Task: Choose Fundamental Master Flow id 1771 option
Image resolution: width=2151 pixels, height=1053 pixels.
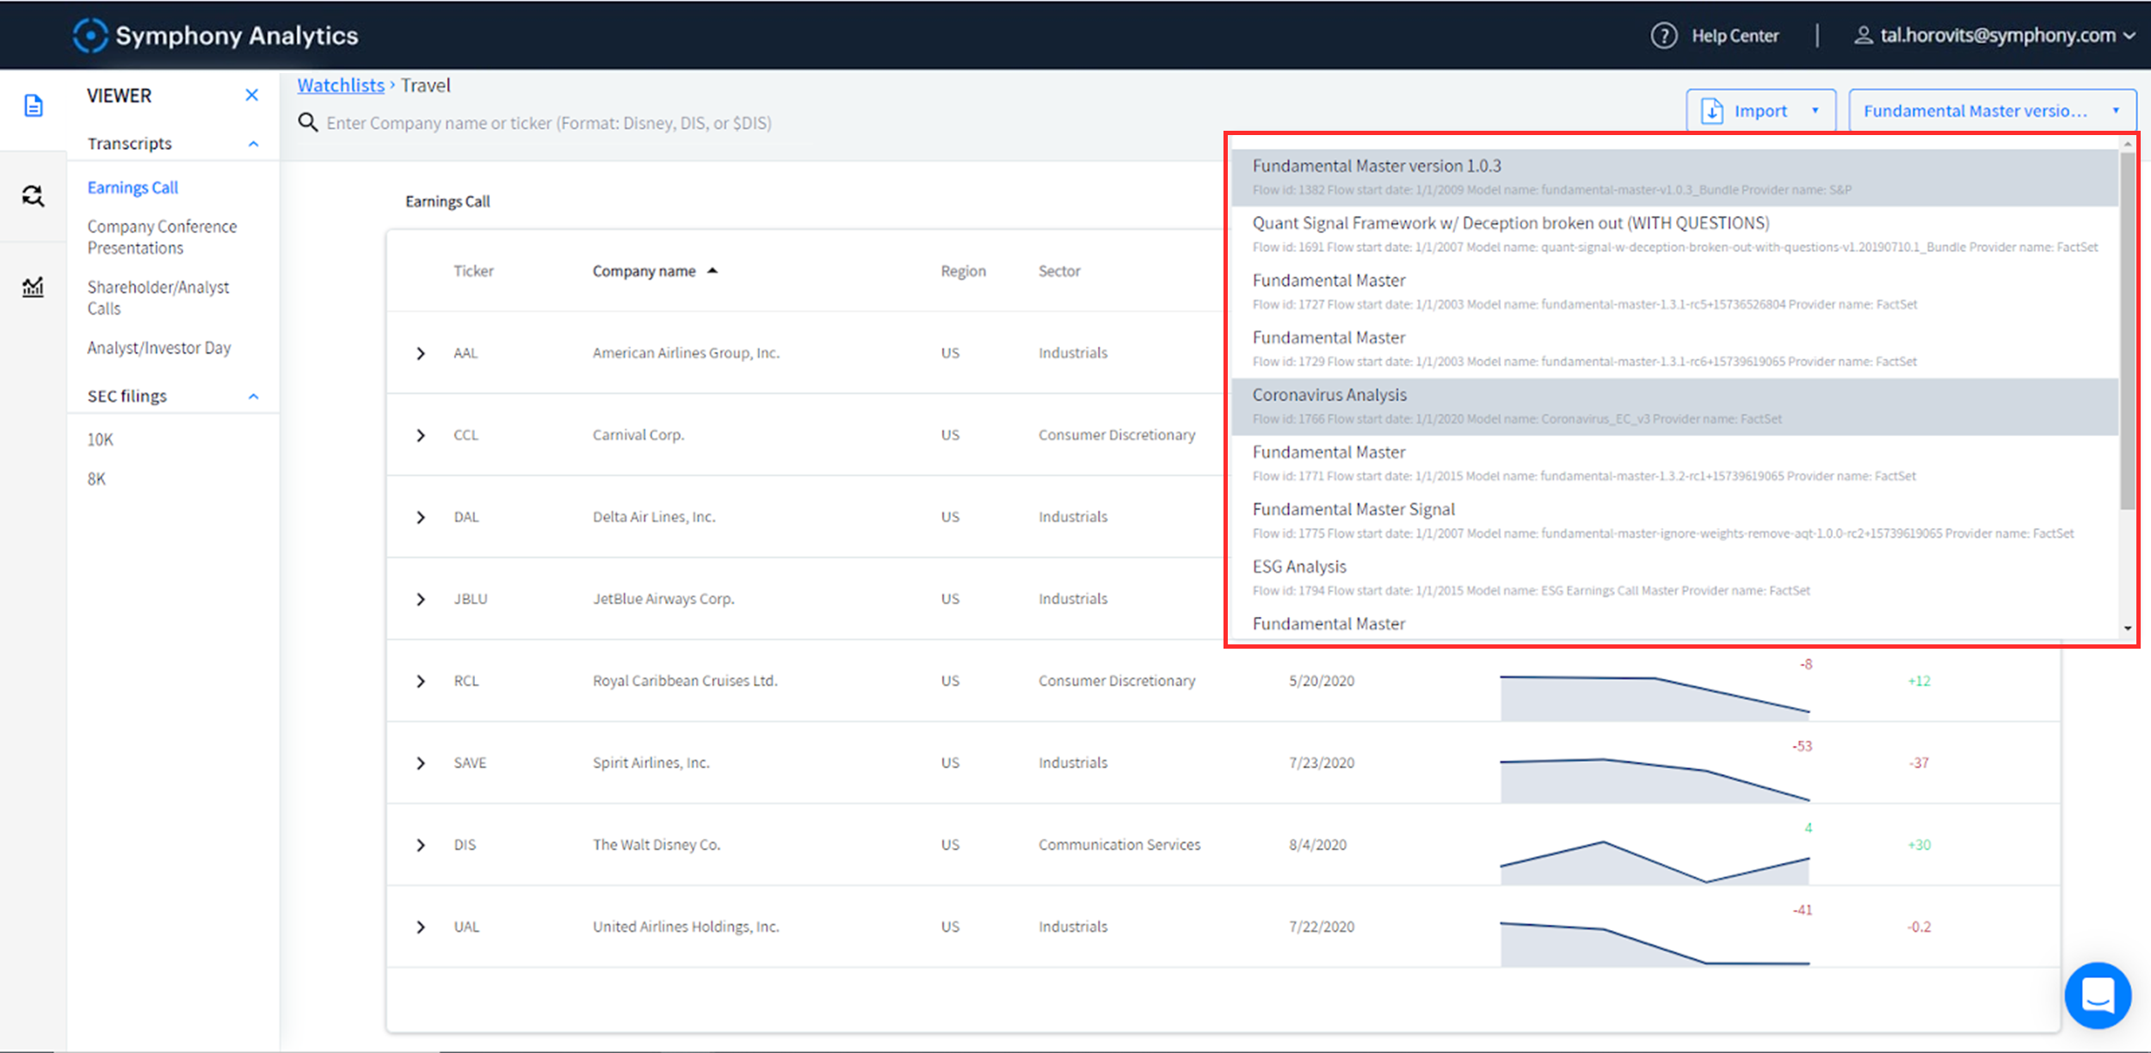Action: point(1674,463)
